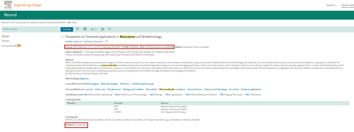Click the Full text button
The width and height of the screenshot is (354, 132).
click(67, 29)
